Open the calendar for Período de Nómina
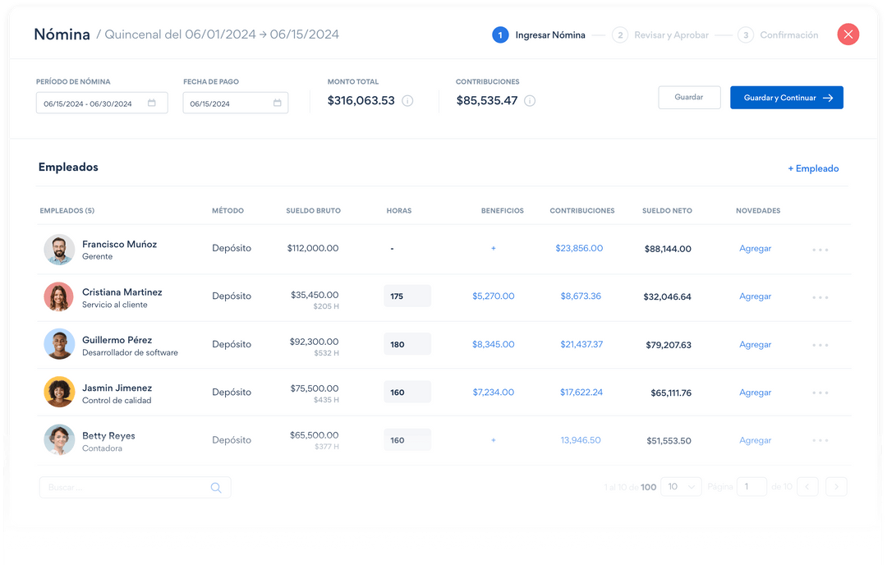887x565 pixels. (x=151, y=103)
